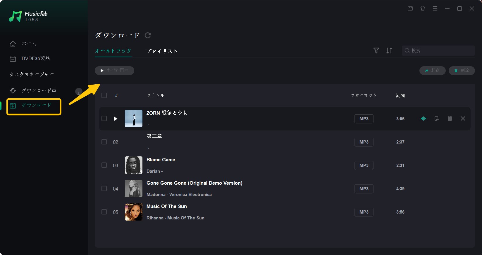Open the hamburger menu in title bar
This screenshot has width=482, height=255.
click(x=435, y=8)
